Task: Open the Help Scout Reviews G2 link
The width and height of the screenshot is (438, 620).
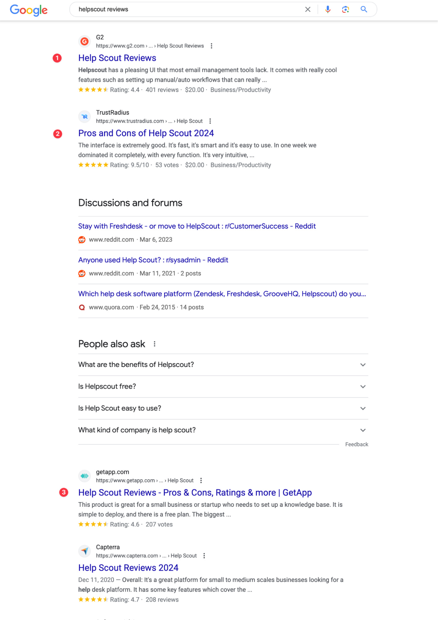Action: 117,58
